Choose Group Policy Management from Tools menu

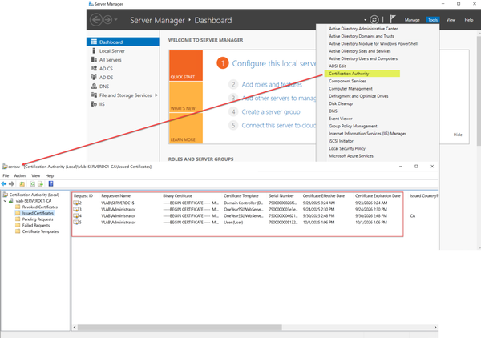[353, 126]
